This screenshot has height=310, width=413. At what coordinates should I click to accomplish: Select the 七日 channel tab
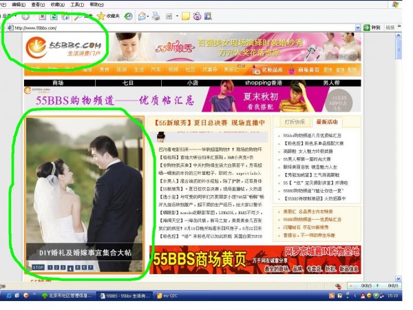(x=128, y=83)
